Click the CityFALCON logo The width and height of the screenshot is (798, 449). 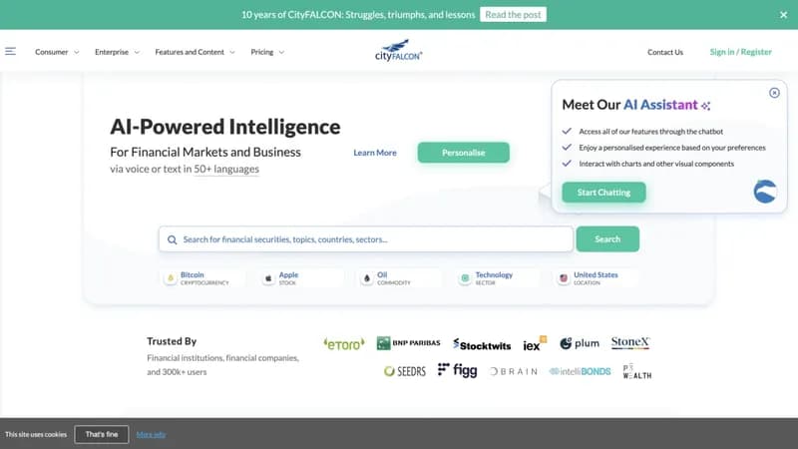tap(398, 51)
